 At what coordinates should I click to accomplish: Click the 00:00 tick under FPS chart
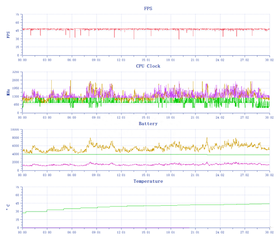[22, 59]
